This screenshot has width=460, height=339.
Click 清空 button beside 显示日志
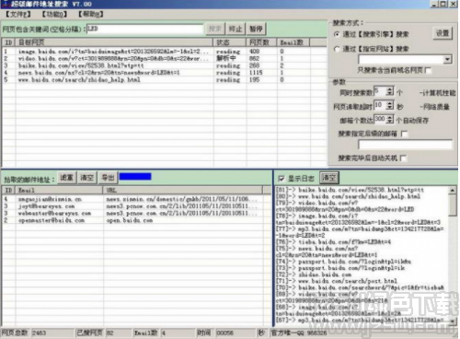(328, 178)
